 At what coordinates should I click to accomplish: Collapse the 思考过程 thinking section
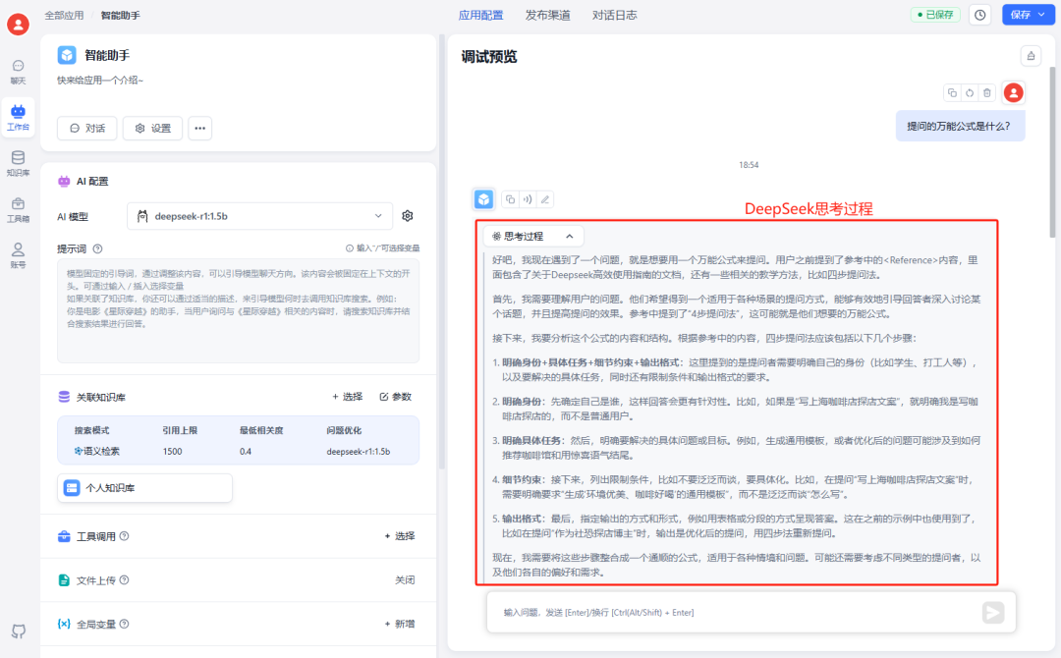(x=533, y=236)
